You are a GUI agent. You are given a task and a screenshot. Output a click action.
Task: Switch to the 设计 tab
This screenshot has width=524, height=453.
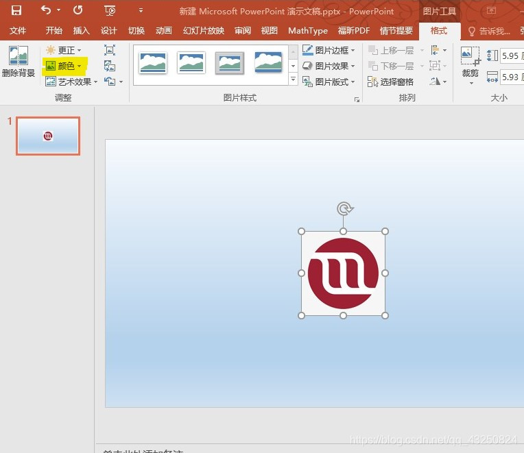pos(108,31)
